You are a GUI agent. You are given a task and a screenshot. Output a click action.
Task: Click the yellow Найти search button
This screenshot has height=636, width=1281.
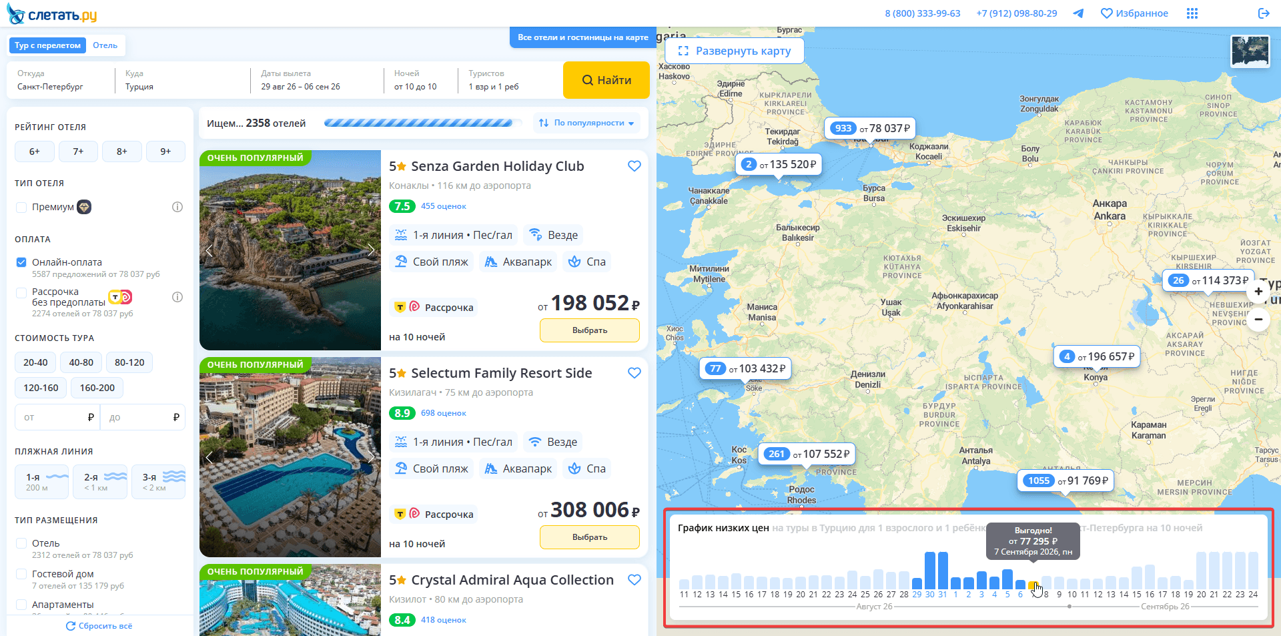[606, 80]
